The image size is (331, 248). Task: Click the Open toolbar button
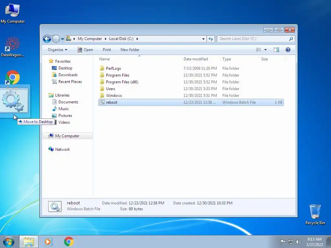point(85,50)
